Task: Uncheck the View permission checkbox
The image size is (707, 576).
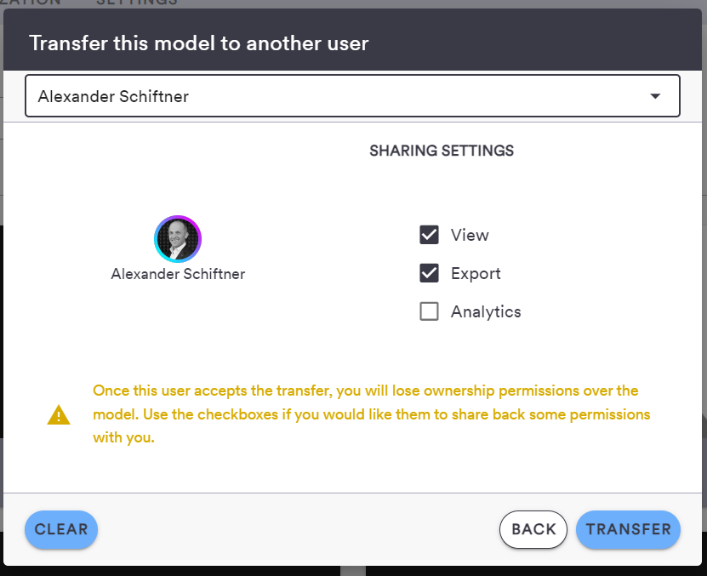Action: (x=430, y=235)
